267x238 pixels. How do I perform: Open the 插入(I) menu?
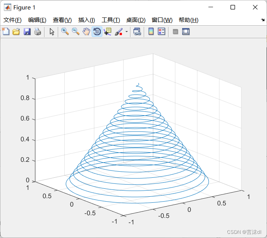(87, 20)
